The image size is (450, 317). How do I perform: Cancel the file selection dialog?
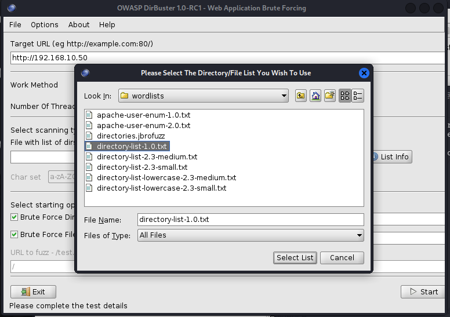click(342, 258)
